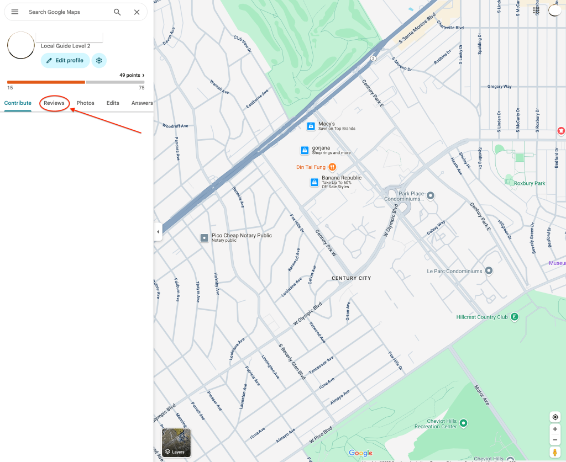The width and height of the screenshot is (566, 462).
Task: Collapse the side panel arrow
Action: click(158, 232)
